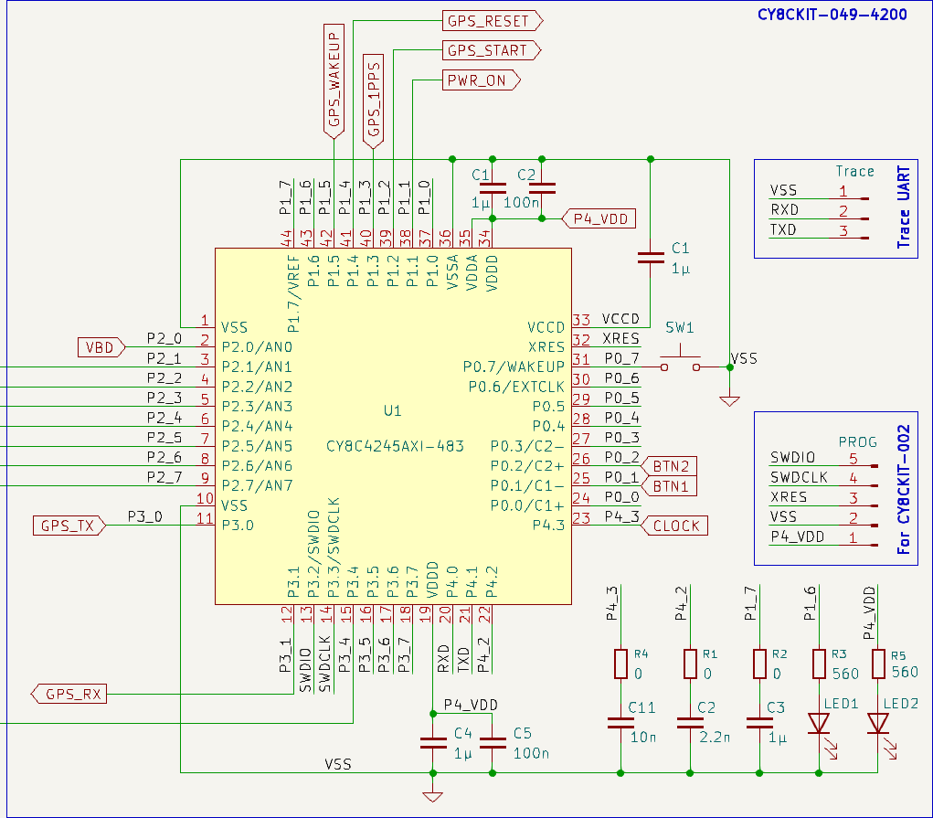Click the GPS_RESET hierarchical label
The height and width of the screenshot is (818, 933).
(492, 21)
